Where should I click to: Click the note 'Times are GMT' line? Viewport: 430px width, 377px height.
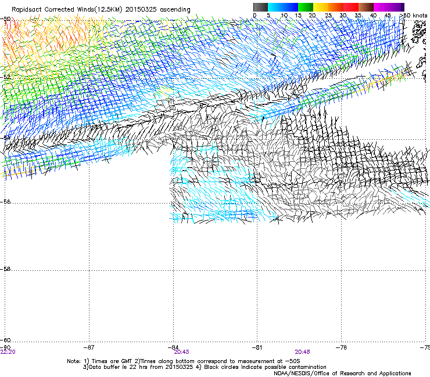(x=184, y=361)
